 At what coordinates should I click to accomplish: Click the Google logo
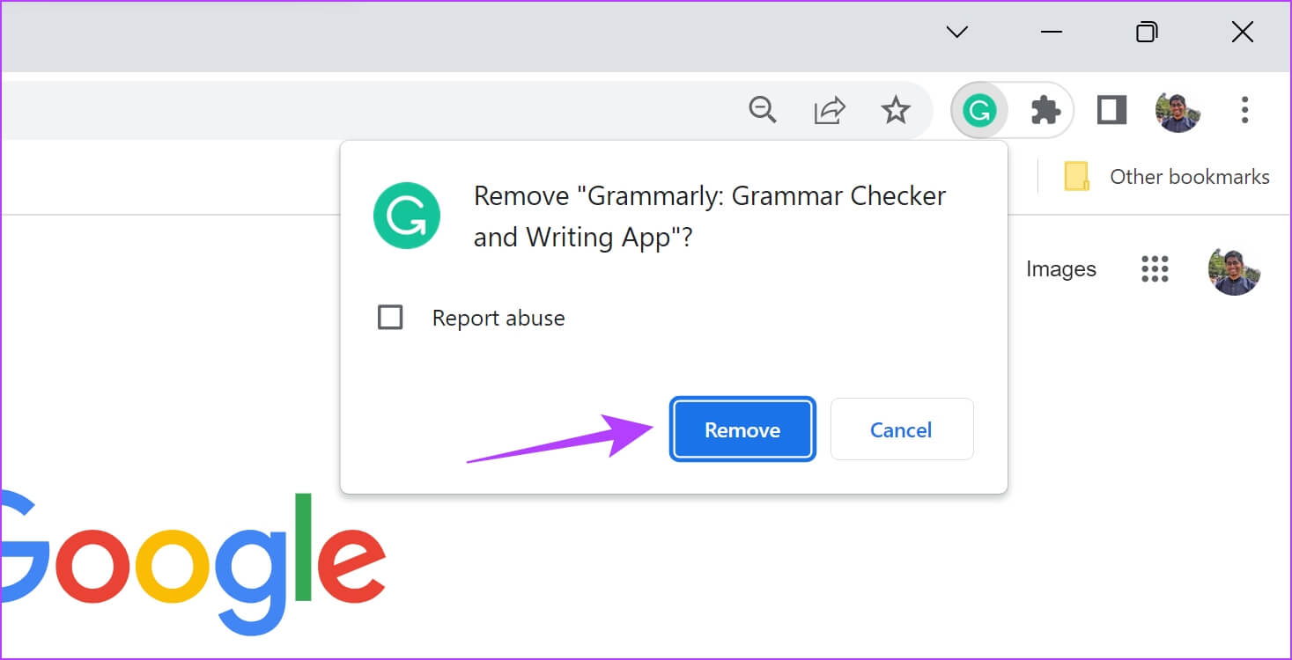tap(193, 563)
